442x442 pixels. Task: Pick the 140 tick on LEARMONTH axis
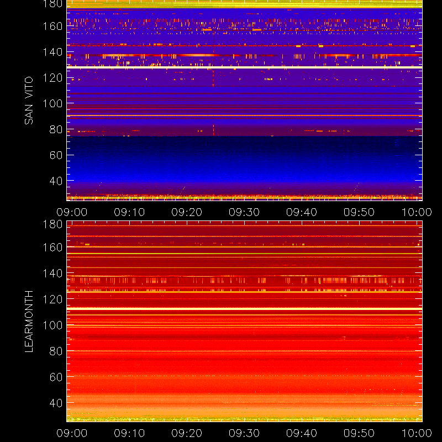point(52,273)
